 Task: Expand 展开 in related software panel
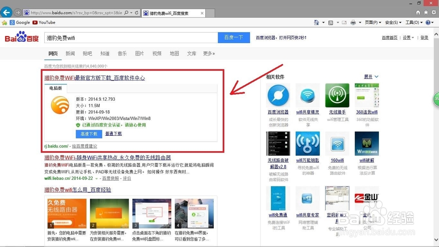pyautogui.click(x=371, y=76)
